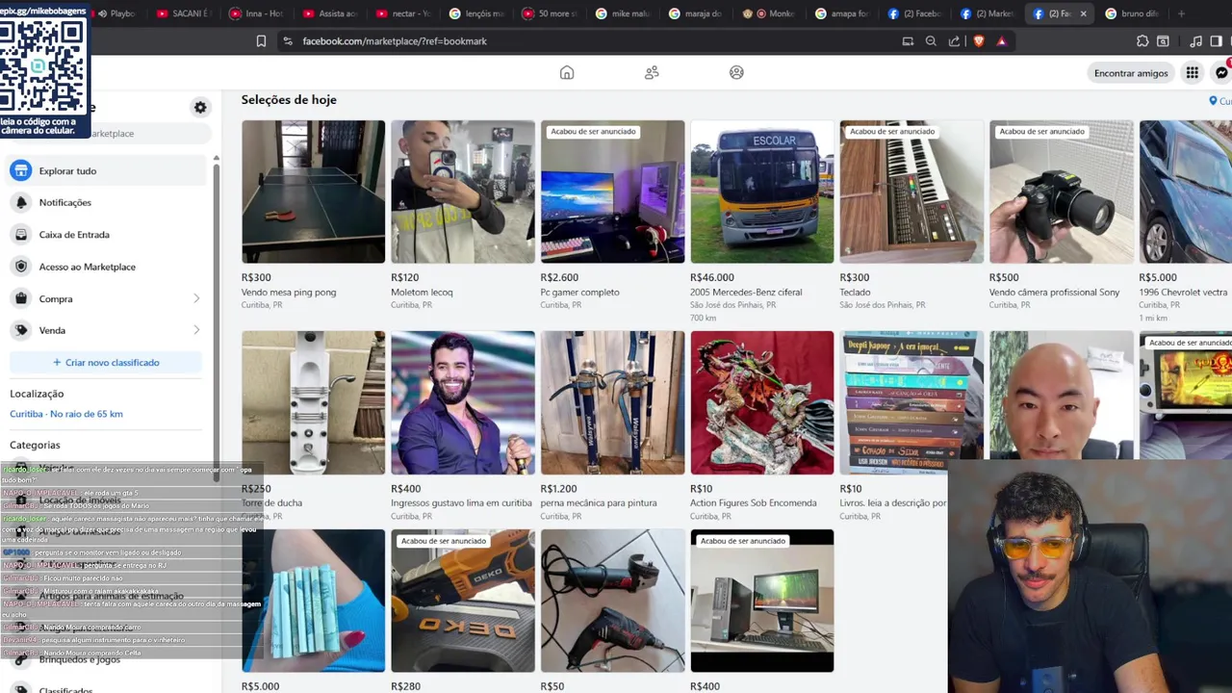Select the Compra sidebar item
The height and width of the screenshot is (693, 1232).
click(106, 298)
